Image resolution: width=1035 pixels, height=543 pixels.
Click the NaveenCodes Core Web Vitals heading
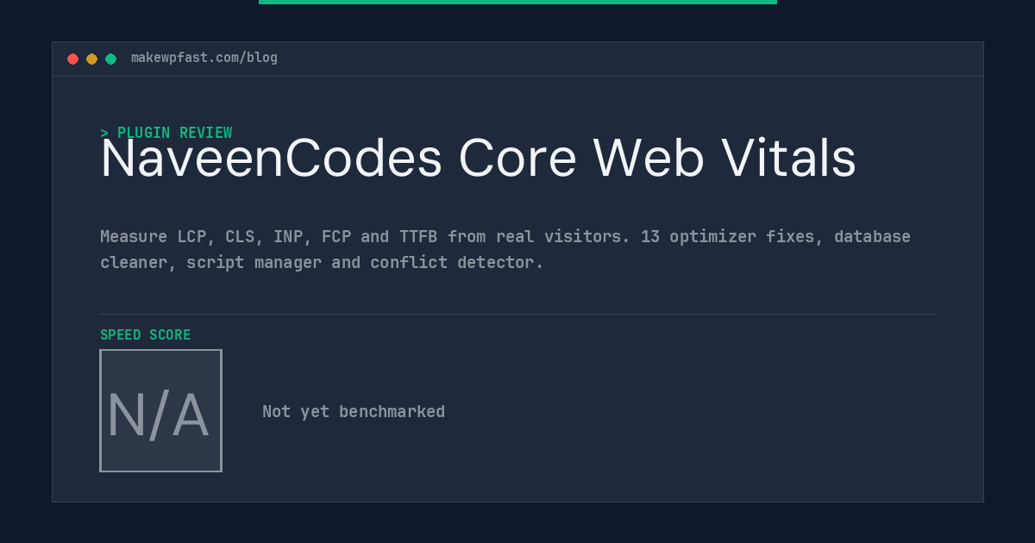479,159
